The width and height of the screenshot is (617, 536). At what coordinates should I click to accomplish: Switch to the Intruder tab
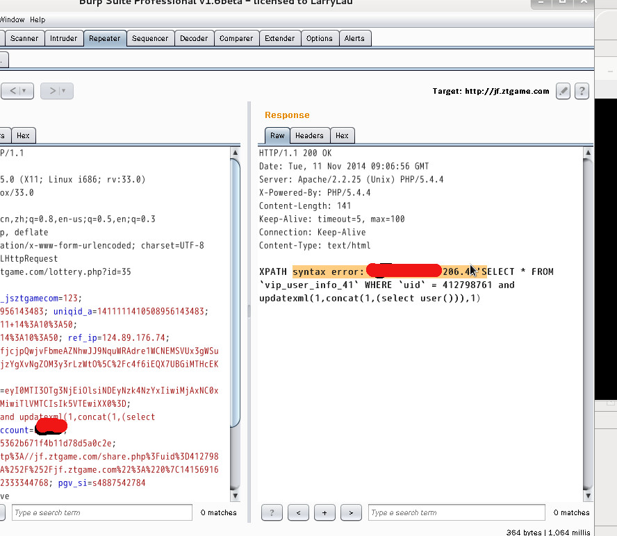pos(63,39)
